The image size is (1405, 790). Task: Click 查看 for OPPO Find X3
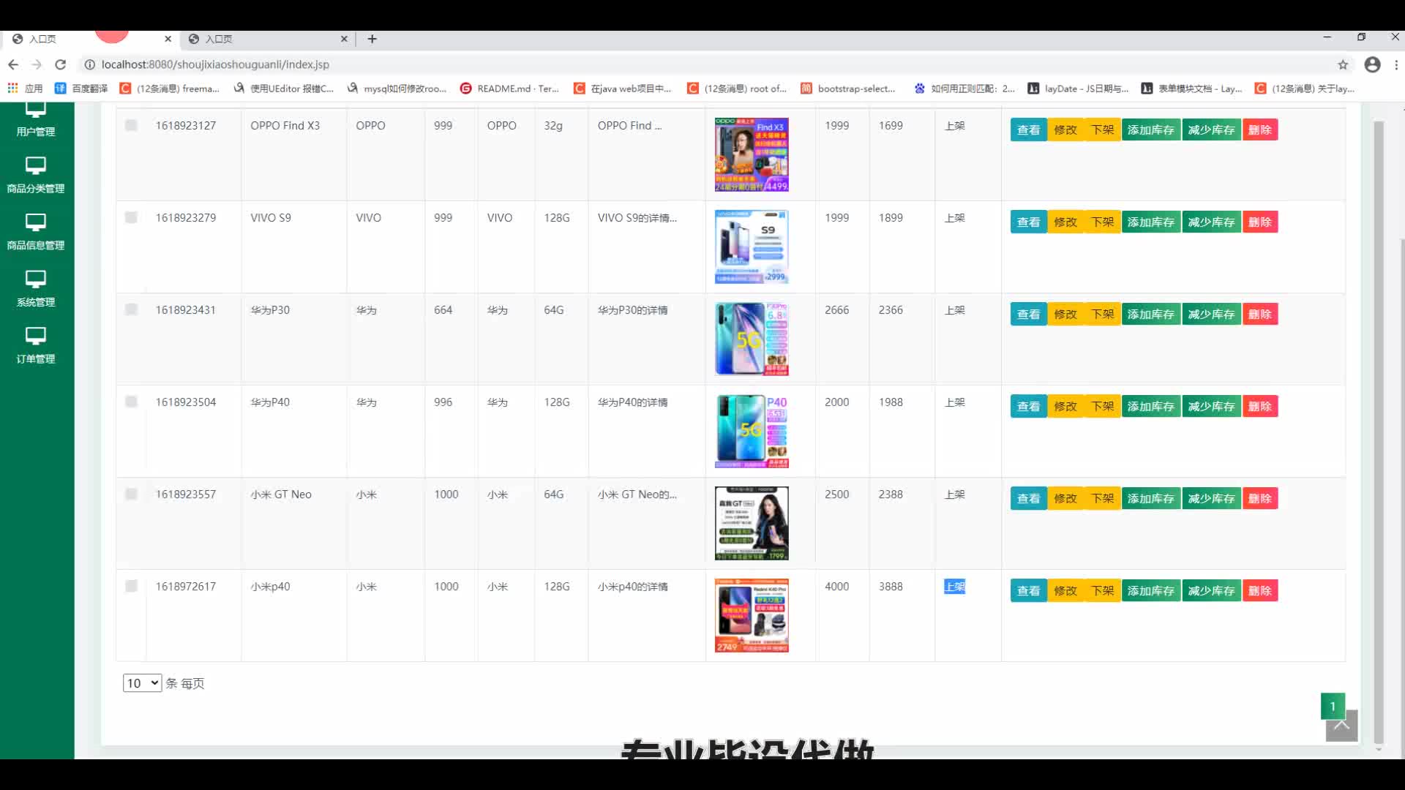pyautogui.click(x=1028, y=129)
